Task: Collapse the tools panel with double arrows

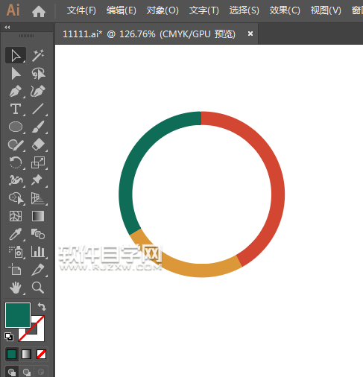Action: [7, 28]
